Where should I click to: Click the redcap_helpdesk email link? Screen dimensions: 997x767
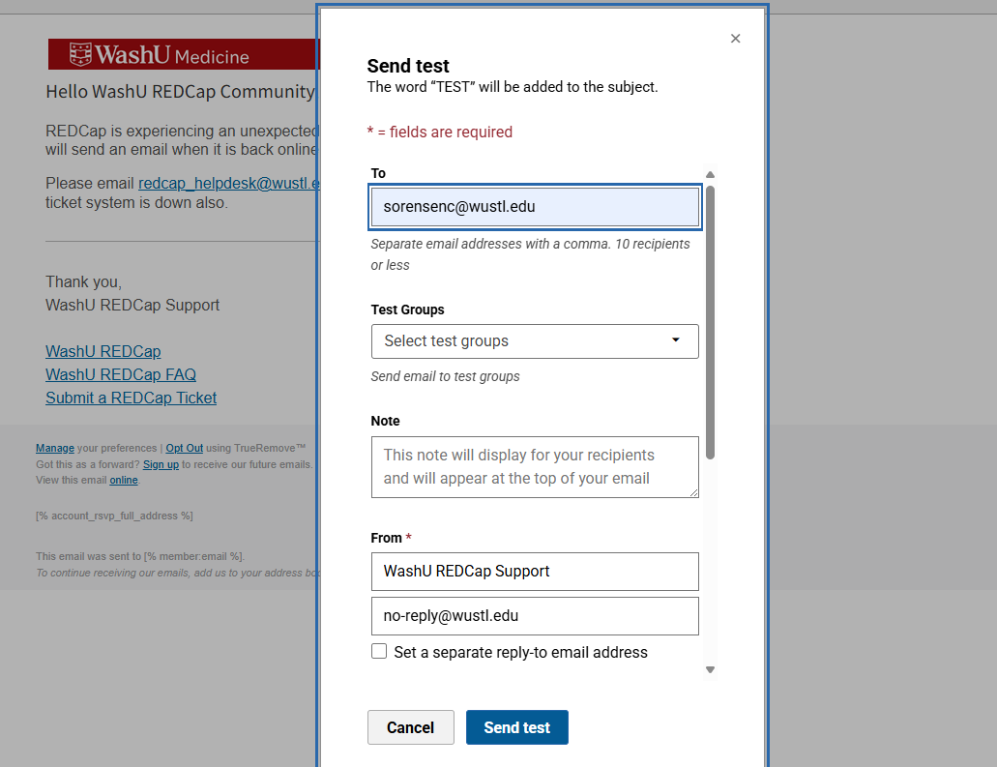point(229,183)
